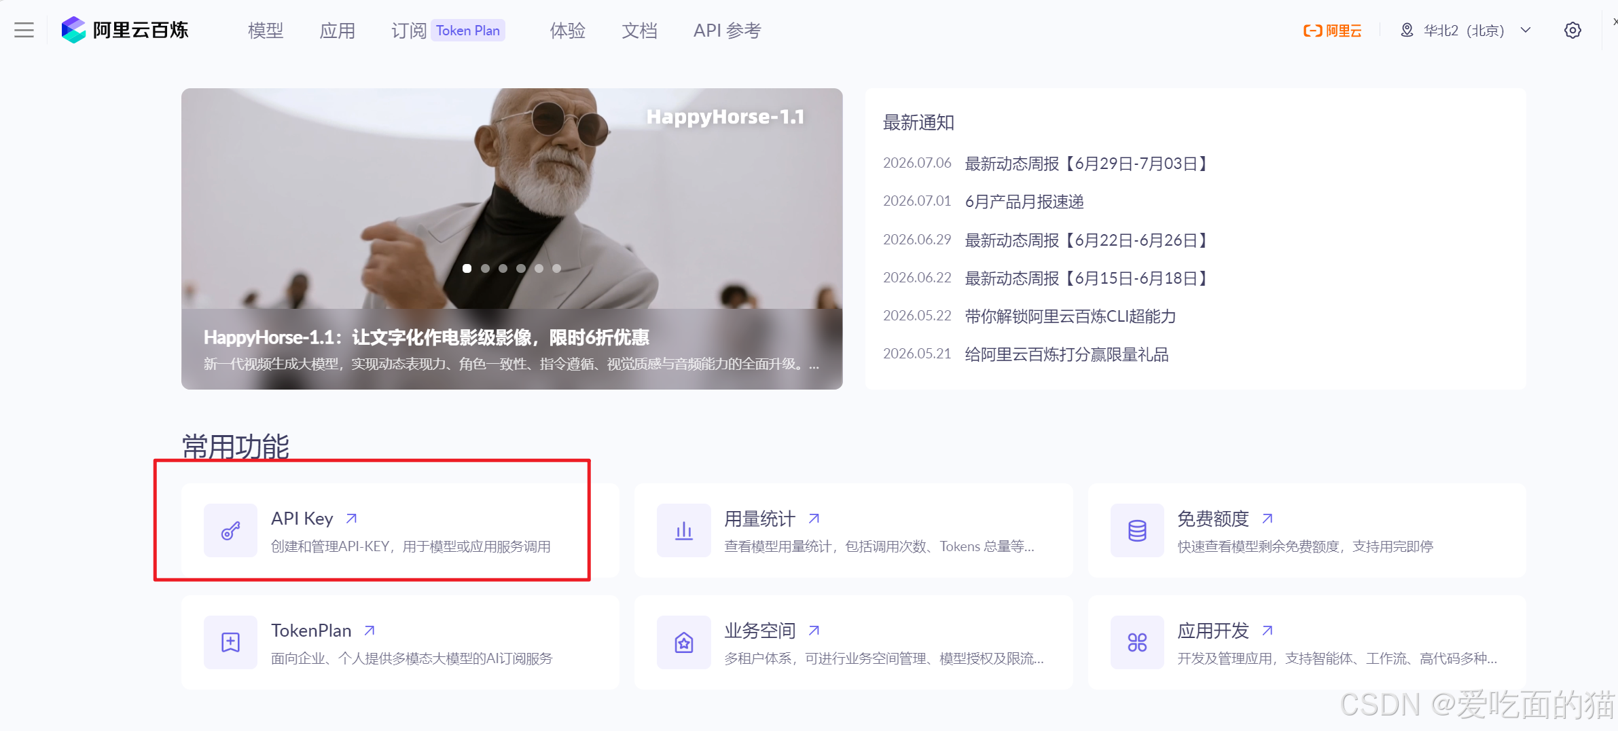Select the first carousel dot

point(467,268)
